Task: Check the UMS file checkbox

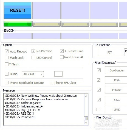Action: tap(98, 109)
